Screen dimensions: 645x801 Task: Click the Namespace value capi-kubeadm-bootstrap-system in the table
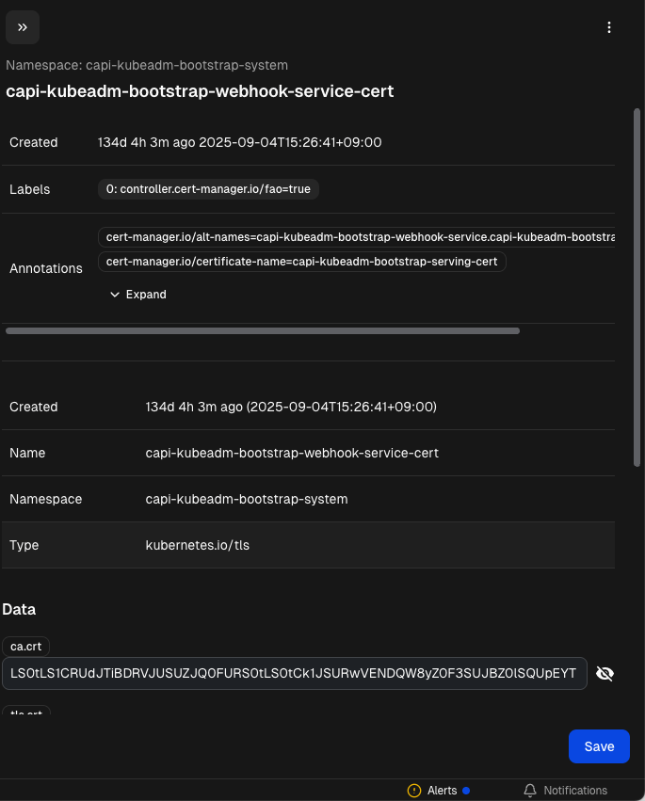pos(247,499)
